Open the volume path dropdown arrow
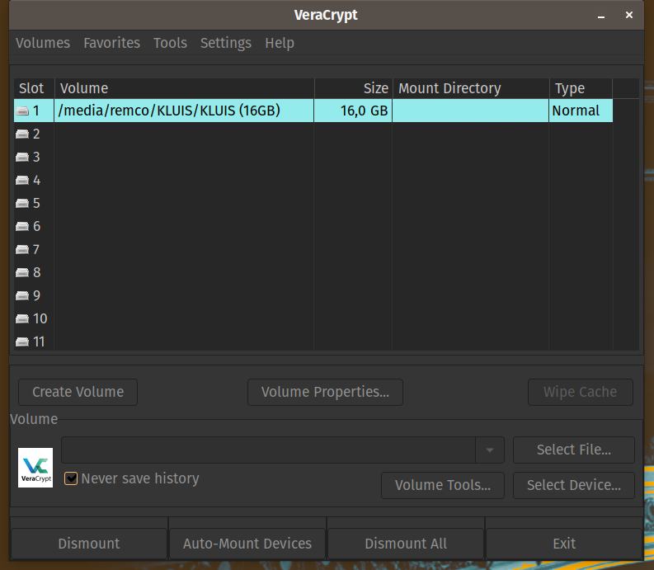This screenshot has height=570, width=654. click(x=490, y=450)
